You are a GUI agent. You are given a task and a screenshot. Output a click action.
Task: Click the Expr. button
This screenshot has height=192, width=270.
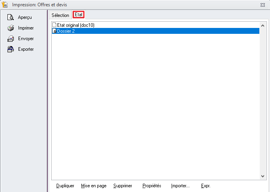(205, 186)
